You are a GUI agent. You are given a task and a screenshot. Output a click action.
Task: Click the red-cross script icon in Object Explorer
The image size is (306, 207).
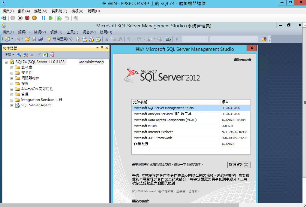click(52, 55)
